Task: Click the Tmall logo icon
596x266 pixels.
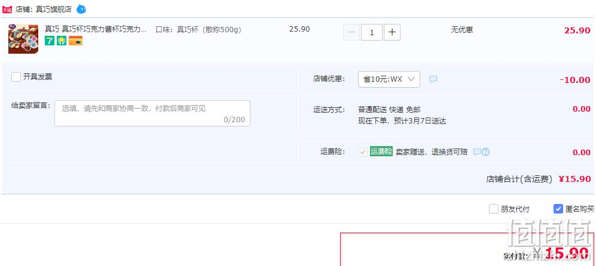Action: pyautogui.click(x=7, y=10)
